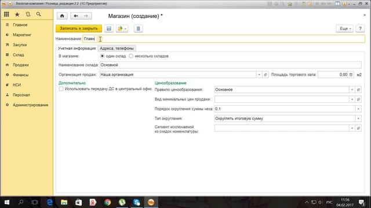371x208 pixels.
Task: Open the create-based-on dropdown icon
Action: pyautogui.click(x=122, y=28)
